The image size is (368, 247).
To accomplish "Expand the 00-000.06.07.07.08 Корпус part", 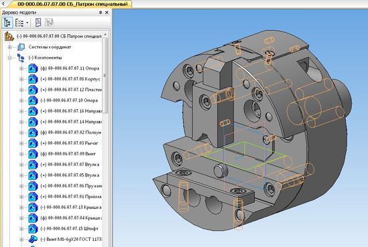I will pyautogui.click(x=21, y=79).
